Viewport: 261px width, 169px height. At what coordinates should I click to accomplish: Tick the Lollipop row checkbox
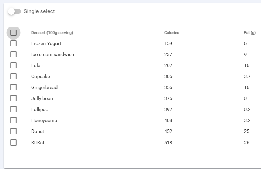(13, 109)
